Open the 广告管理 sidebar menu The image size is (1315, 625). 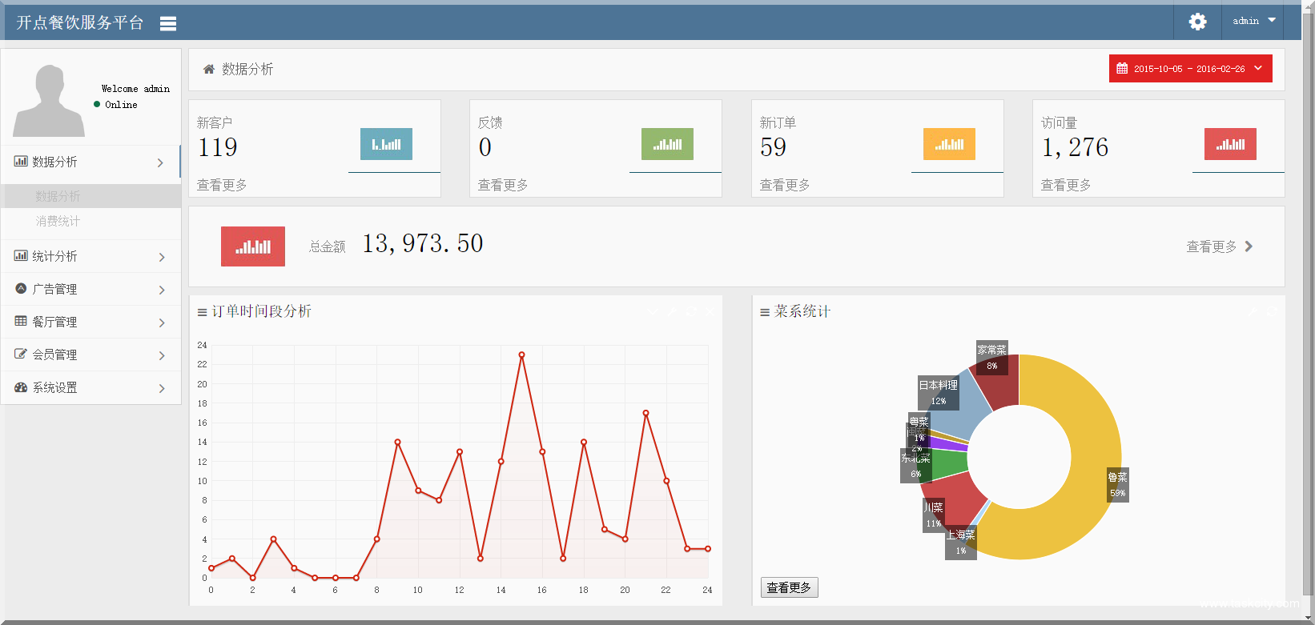(90, 289)
